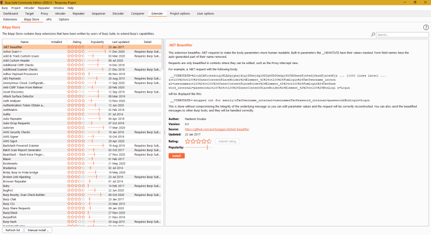
Task: Click the first rating star for .NET Beautifier
Action: point(69,47)
